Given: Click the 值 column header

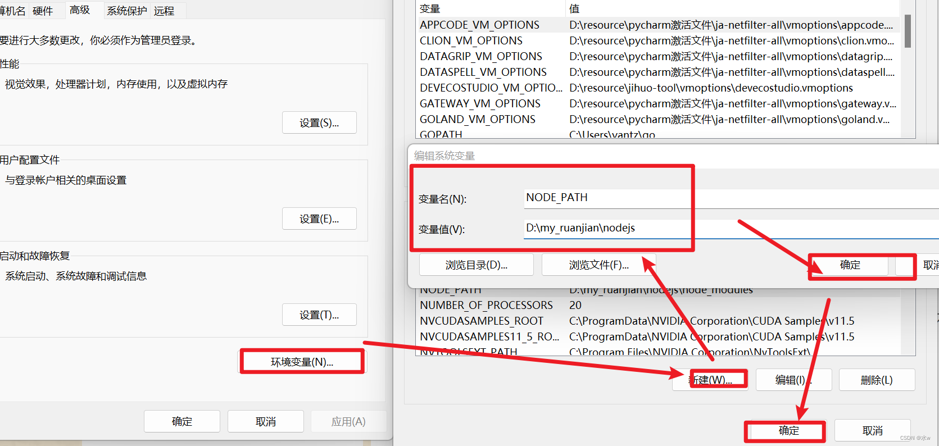Looking at the screenshot, I should 732,8.
